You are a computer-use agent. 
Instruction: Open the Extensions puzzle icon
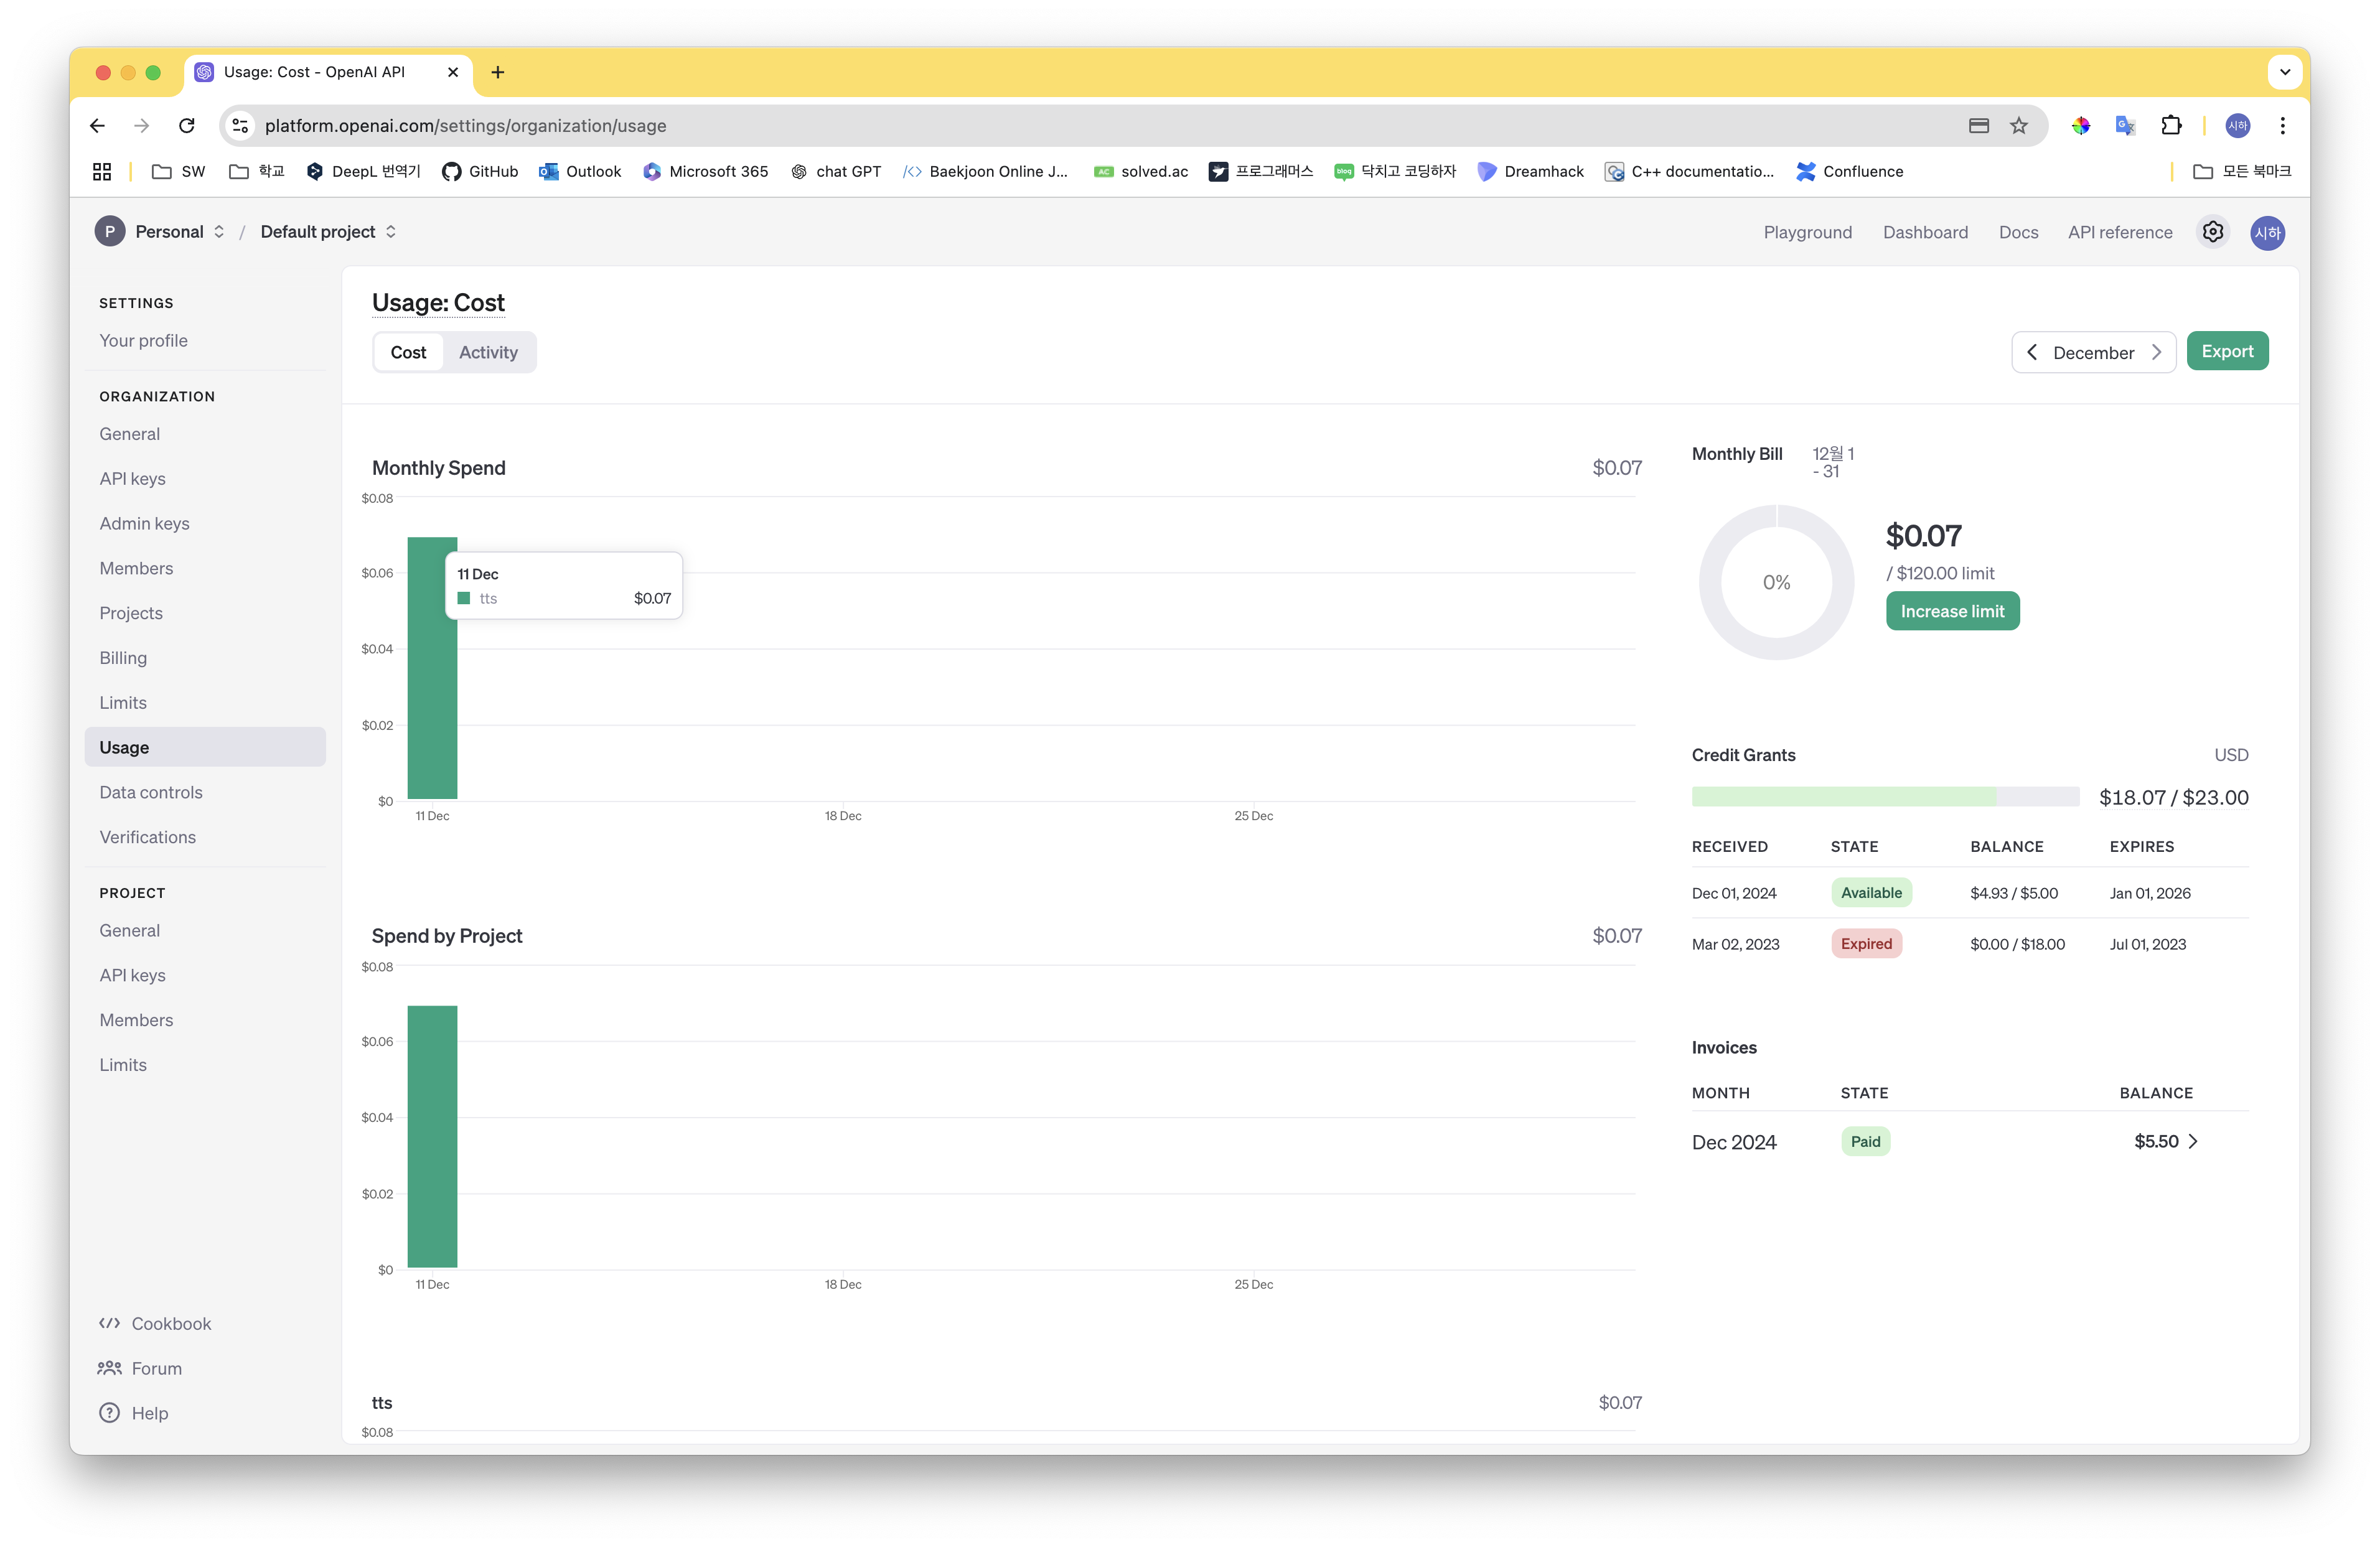[x=2170, y=126]
